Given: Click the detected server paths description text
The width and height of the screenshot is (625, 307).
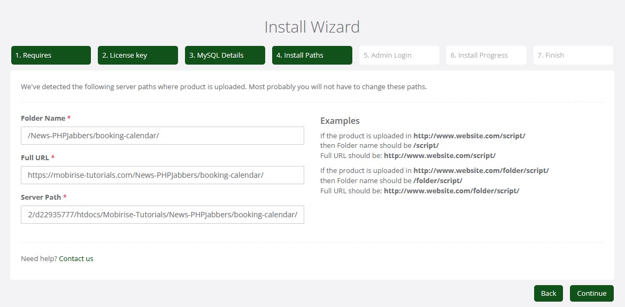Looking at the screenshot, I should (223, 86).
